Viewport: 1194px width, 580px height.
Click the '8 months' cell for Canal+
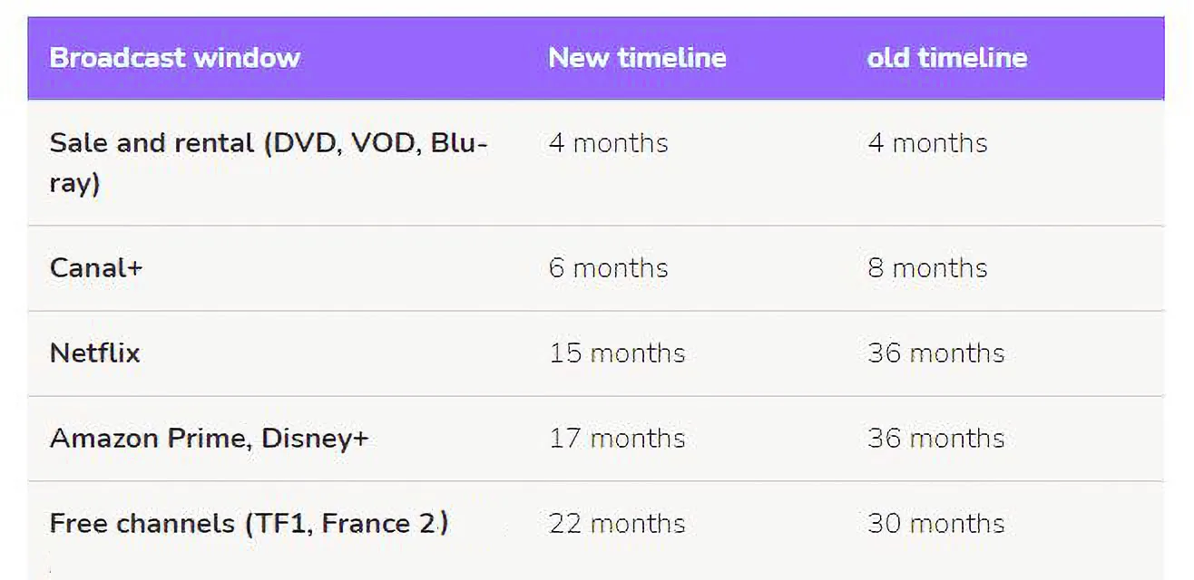click(x=927, y=268)
